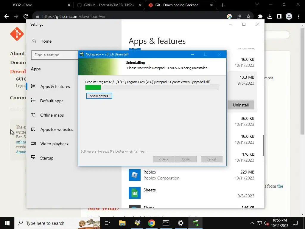Click the disabled Back button

click(164, 159)
